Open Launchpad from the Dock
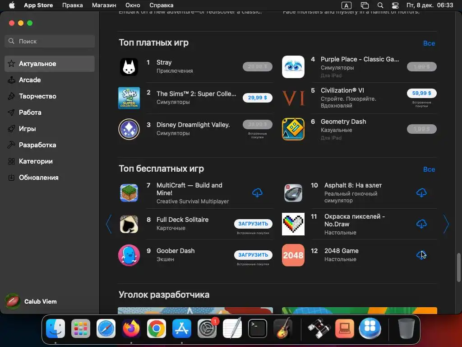The width and height of the screenshot is (462, 347). click(x=81, y=328)
